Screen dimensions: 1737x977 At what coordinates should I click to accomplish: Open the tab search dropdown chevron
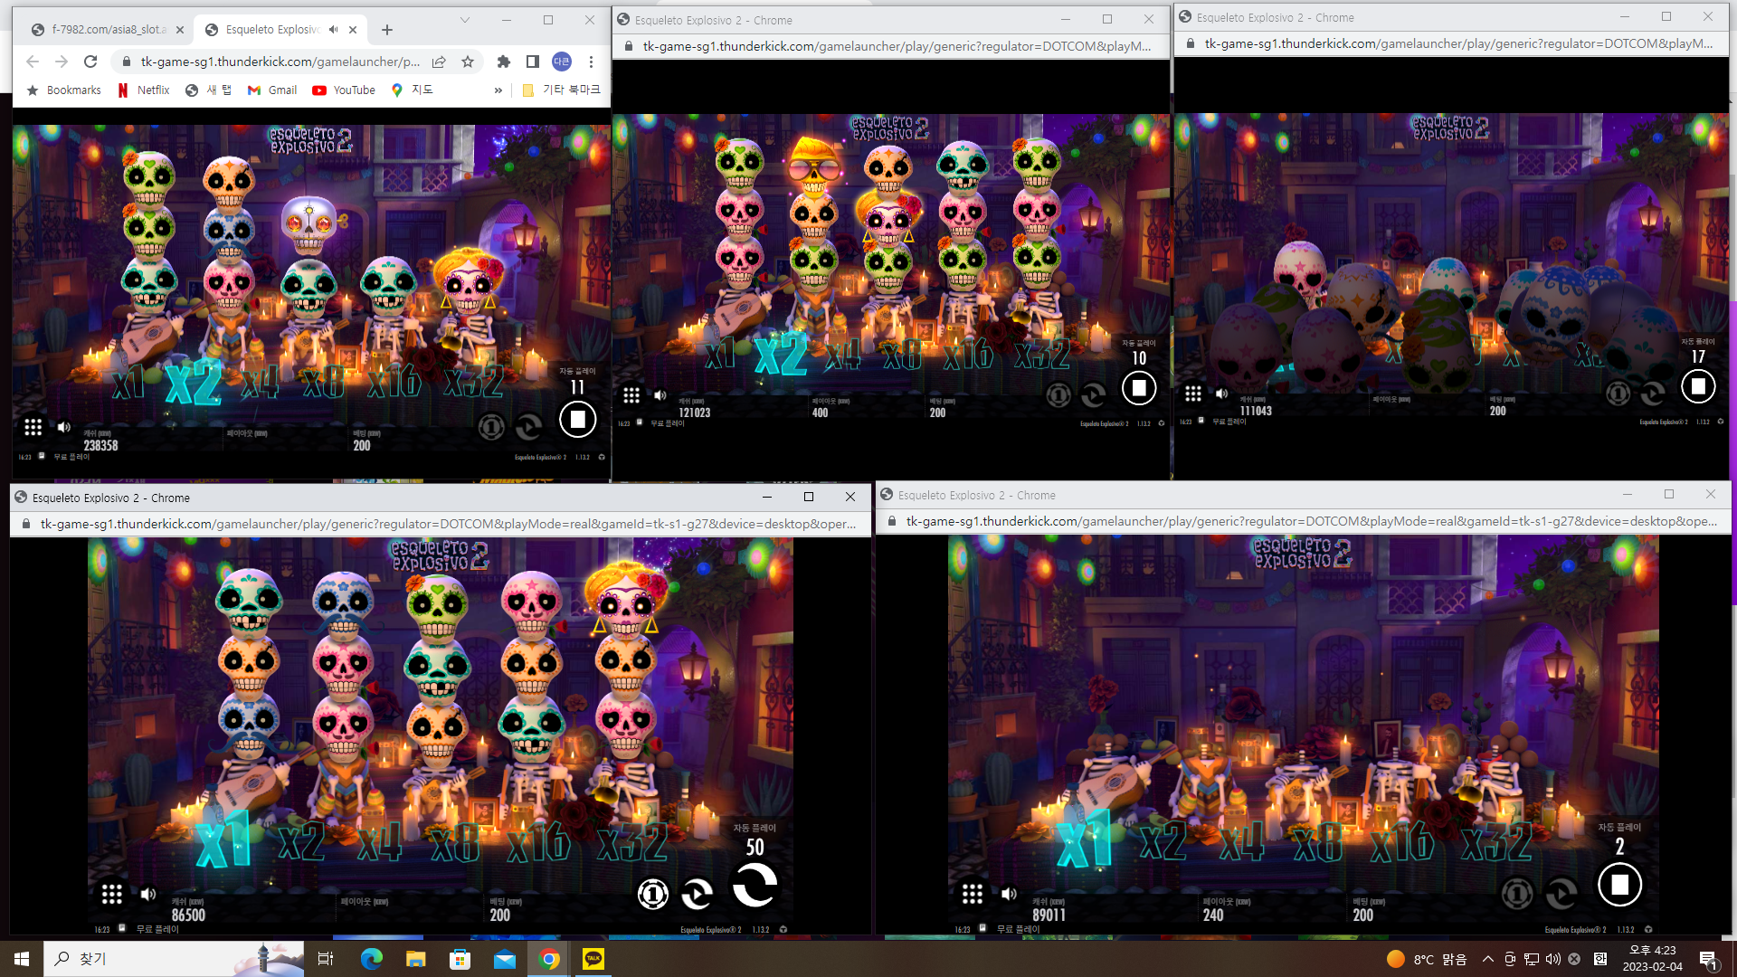pyautogui.click(x=465, y=20)
